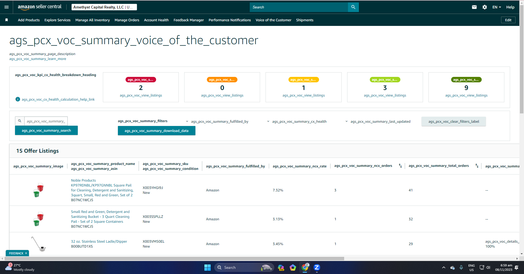Screen dimensions: 524x274
Task: Click the download_data button
Action: (x=156, y=131)
